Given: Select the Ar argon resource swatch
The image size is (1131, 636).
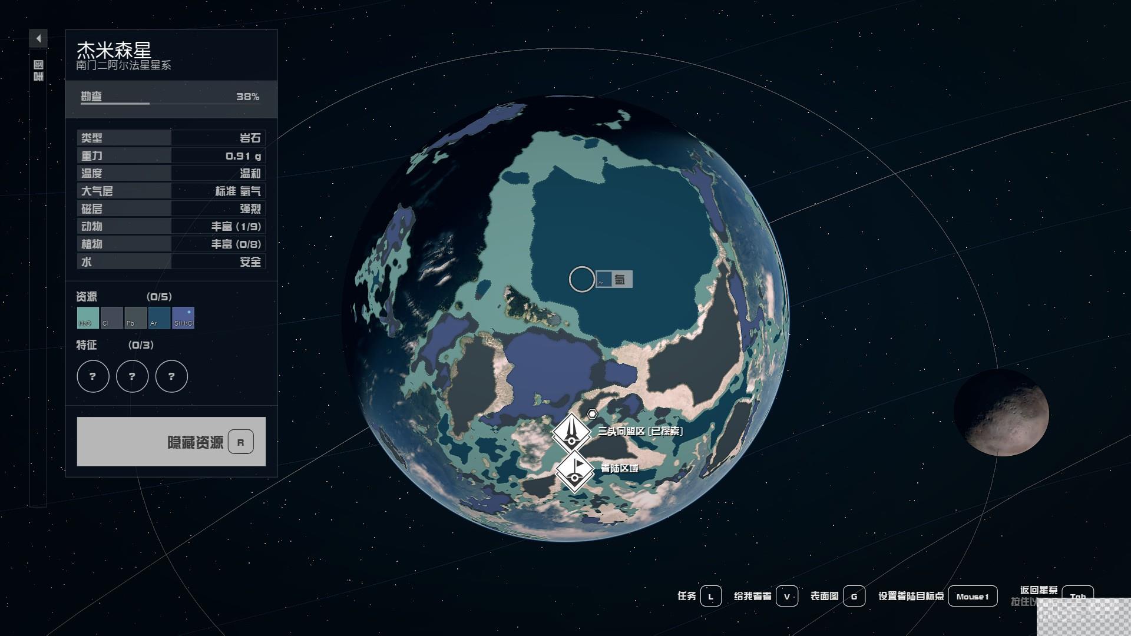Looking at the screenshot, I should (159, 318).
